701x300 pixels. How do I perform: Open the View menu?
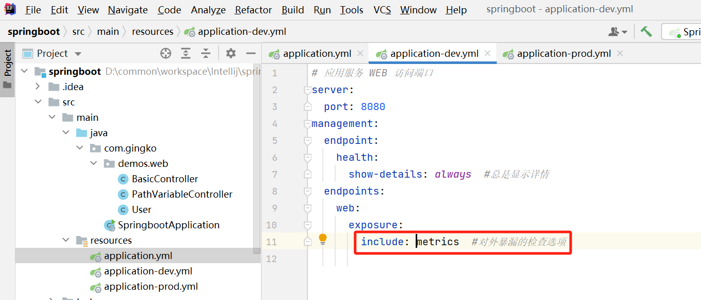[88, 10]
